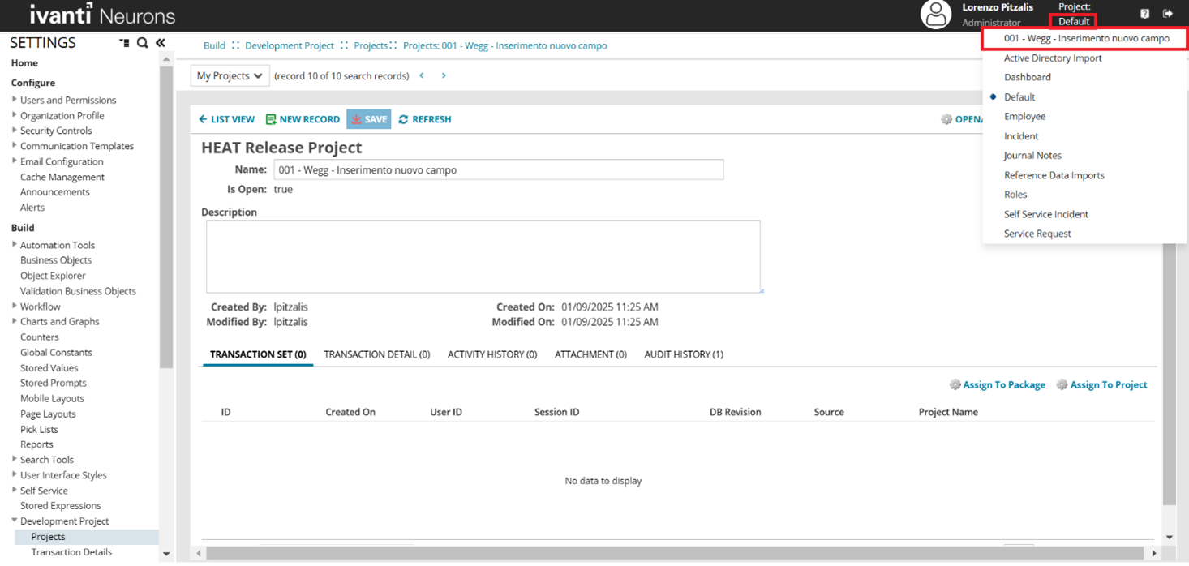The height and width of the screenshot is (566, 1189).
Task: Open the Project Default selector
Action: click(1074, 22)
